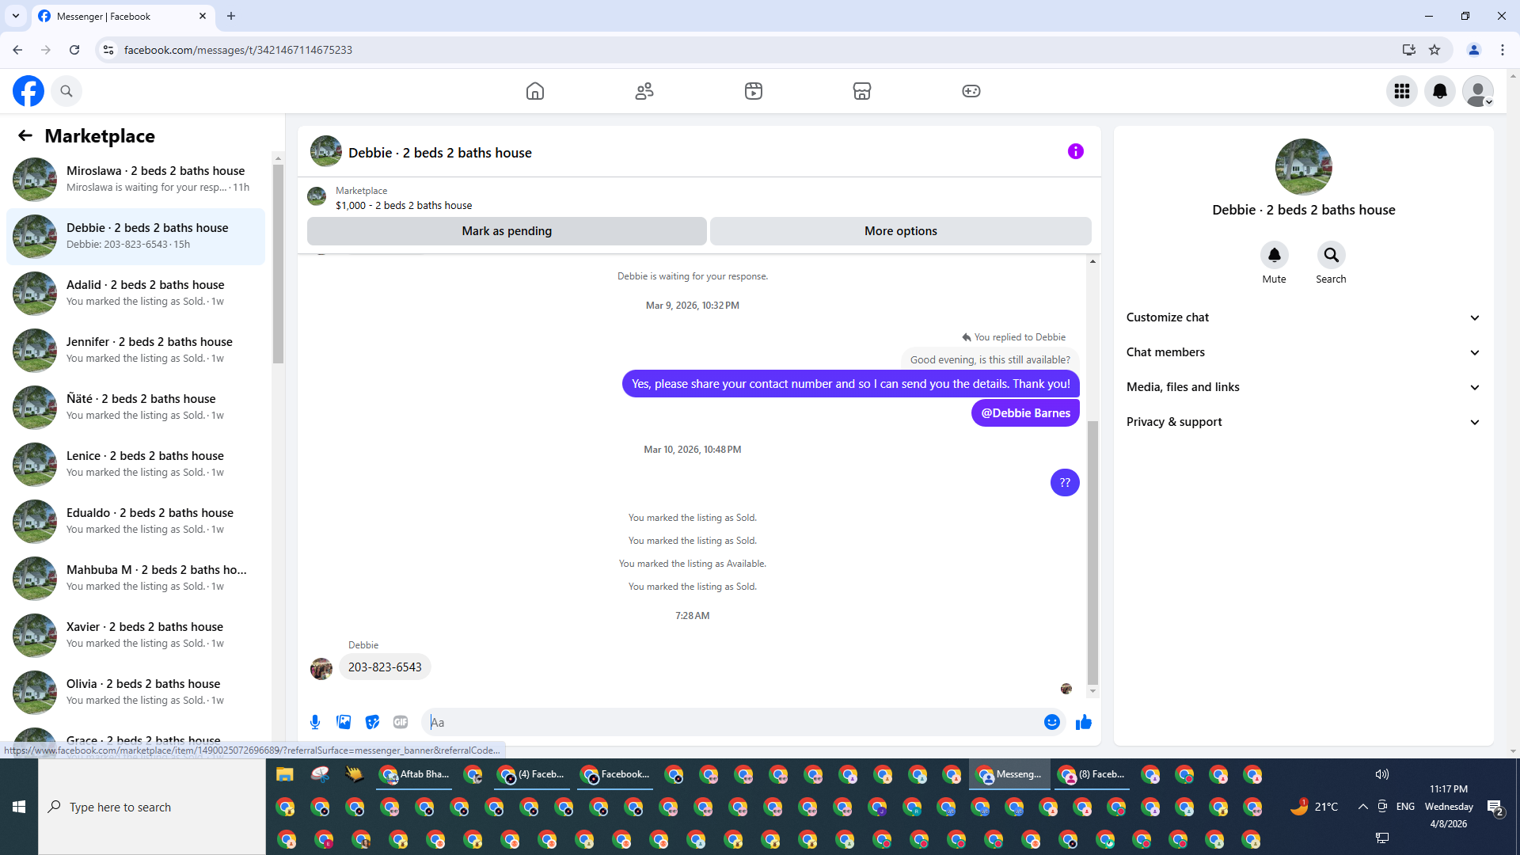The height and width of the screenshot is (855, 1520).
Task: Expand Media, files and links
Action: 1303,387
